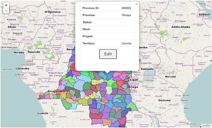Click the Tshopo province value

[x=126, y=15]
